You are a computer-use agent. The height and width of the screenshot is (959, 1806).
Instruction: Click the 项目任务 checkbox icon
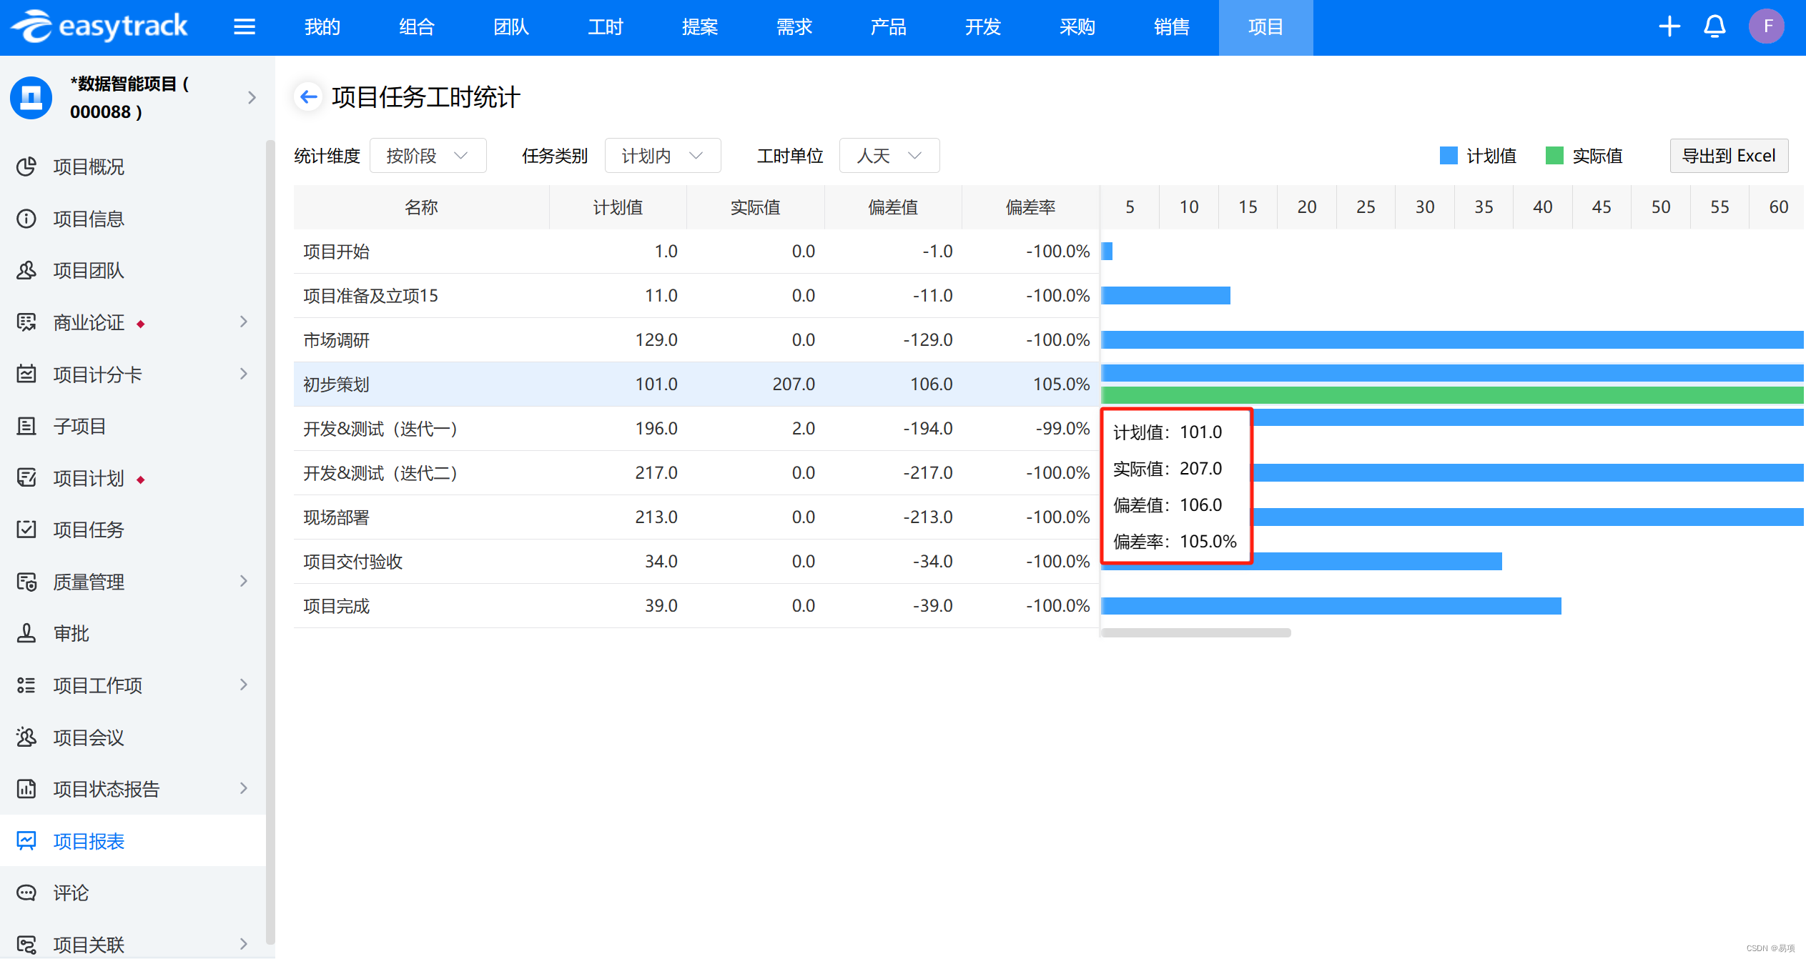click(x=26, y=530)
